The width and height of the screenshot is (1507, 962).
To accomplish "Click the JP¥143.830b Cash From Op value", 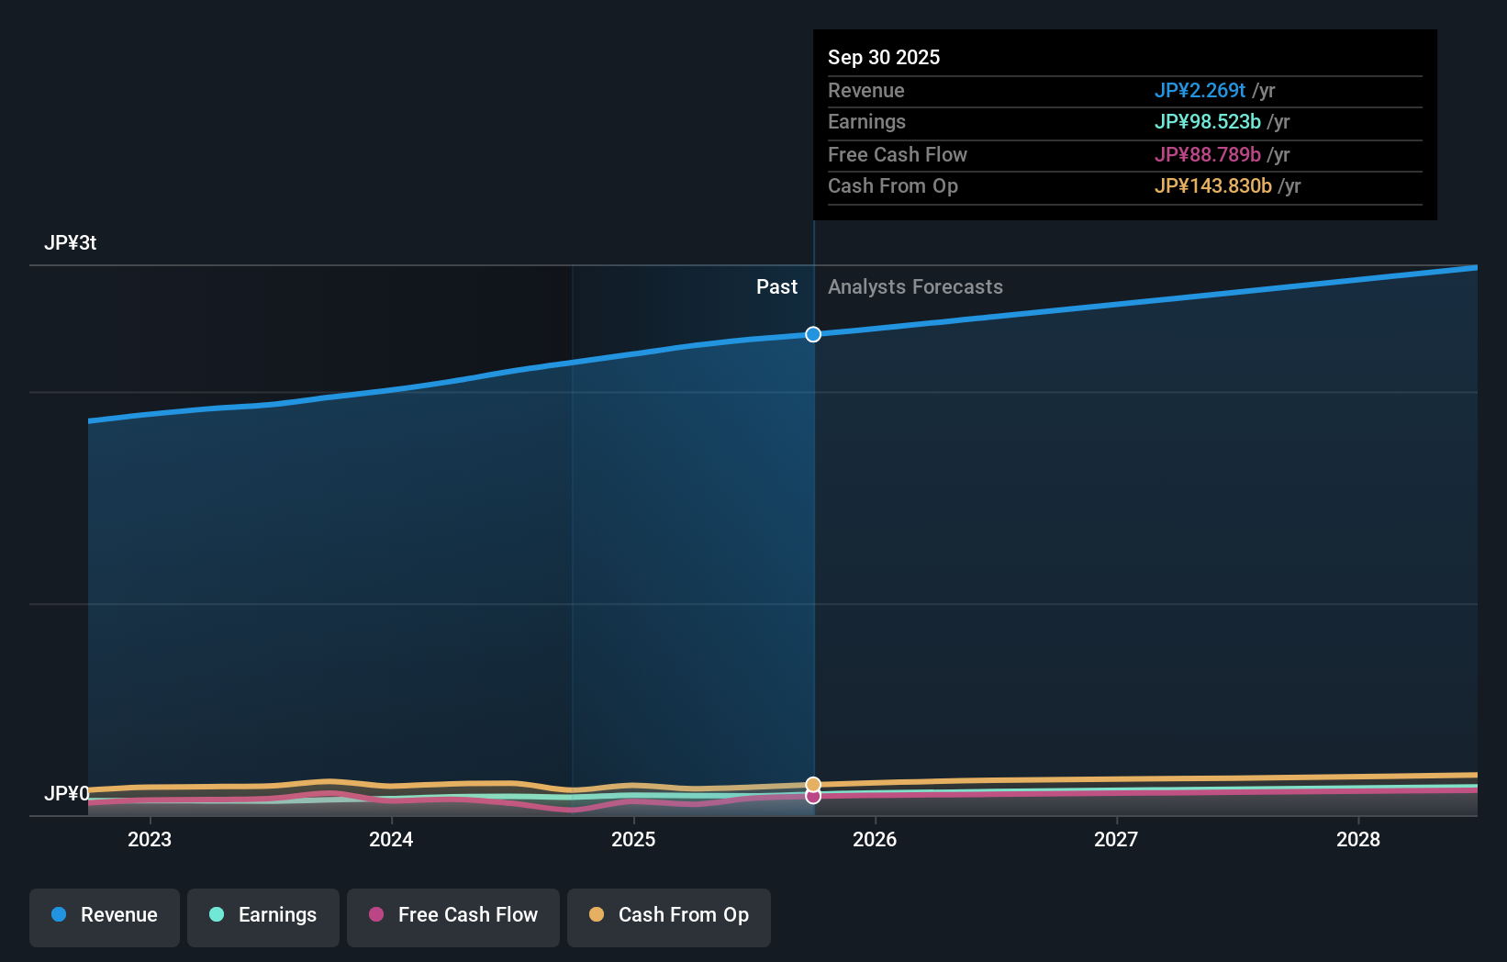I will 1212,185.
